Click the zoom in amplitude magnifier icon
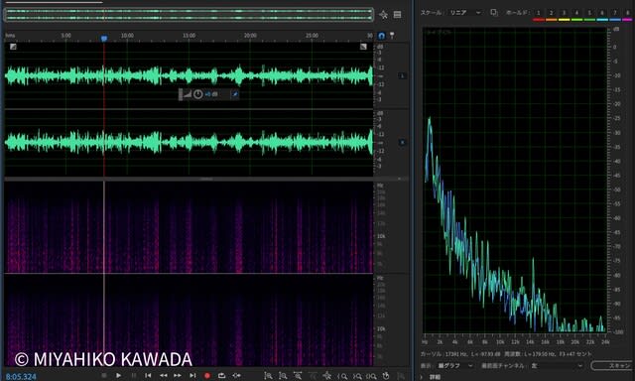 (268, 376)
